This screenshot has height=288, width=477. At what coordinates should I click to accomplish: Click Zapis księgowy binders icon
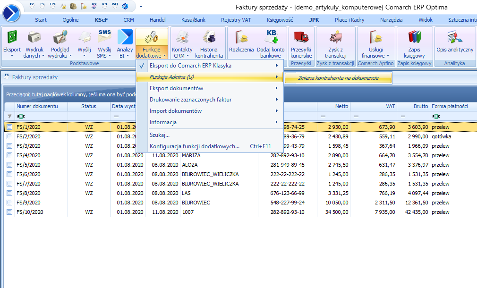tap(414, 37)
